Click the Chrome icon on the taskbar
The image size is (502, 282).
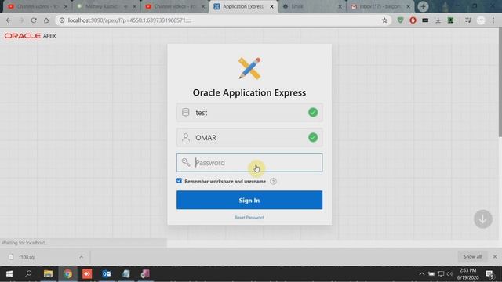pyautogui.click(x=67, y=274)
